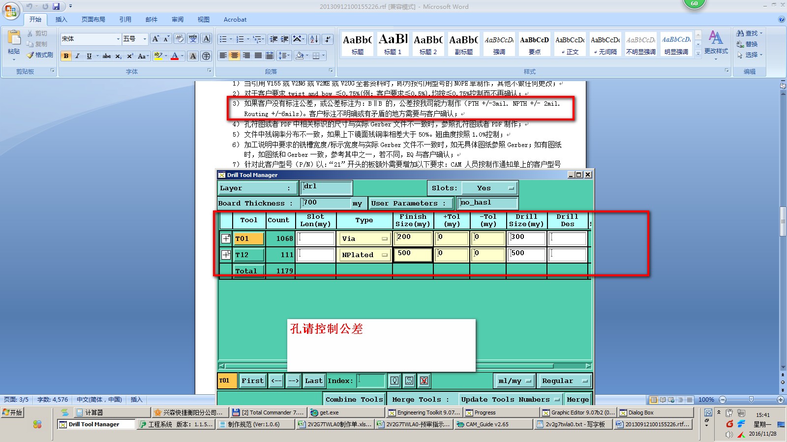Open the font size dropdown 五号
This screenshot has width=787, height=442.
coord(145,39)
